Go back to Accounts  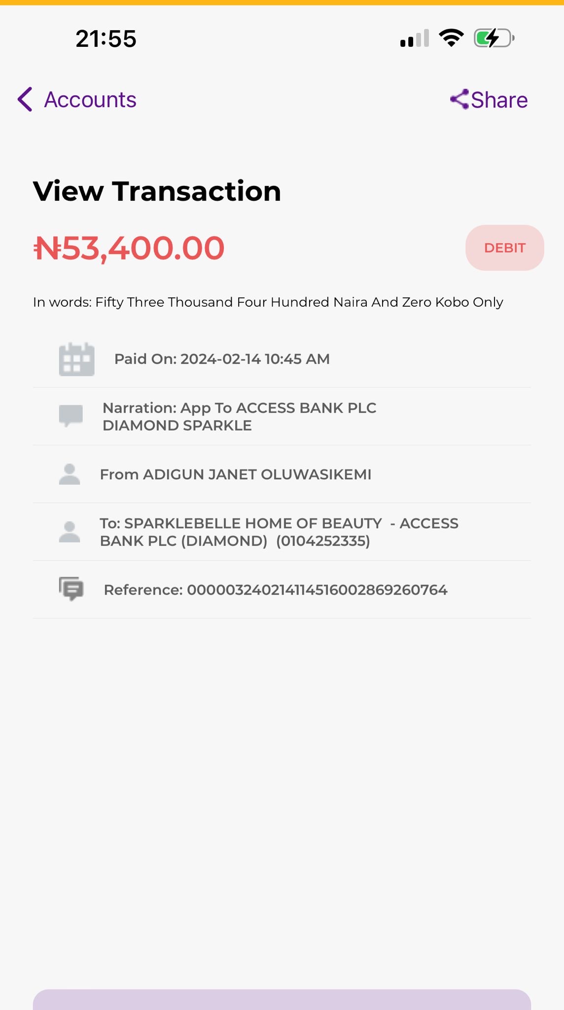90,100
